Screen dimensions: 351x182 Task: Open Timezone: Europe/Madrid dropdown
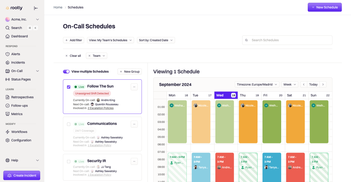[257, 84]
